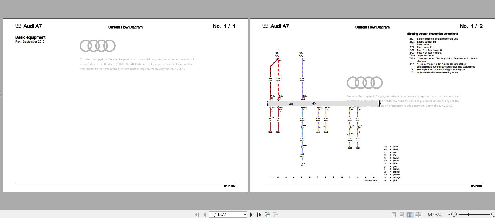Click '05.2016' date on the second page
This screenshot has height=218, width=495.
476,186
